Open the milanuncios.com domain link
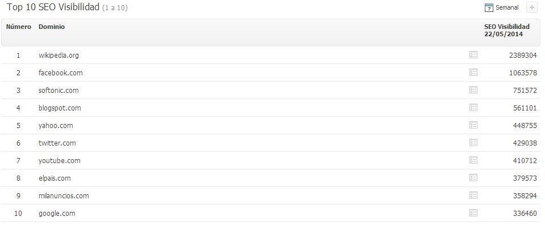This screenshot has height=226, width=545. [64, 196]
